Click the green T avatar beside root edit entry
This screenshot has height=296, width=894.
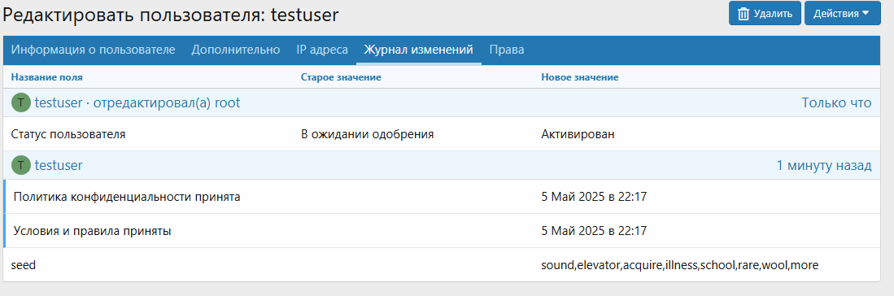[20, 102]
